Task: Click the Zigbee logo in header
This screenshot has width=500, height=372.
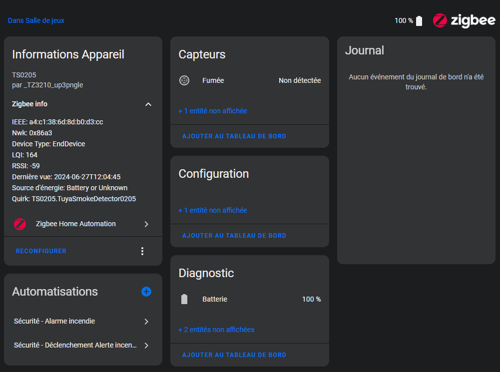Action: coord(464,20)
